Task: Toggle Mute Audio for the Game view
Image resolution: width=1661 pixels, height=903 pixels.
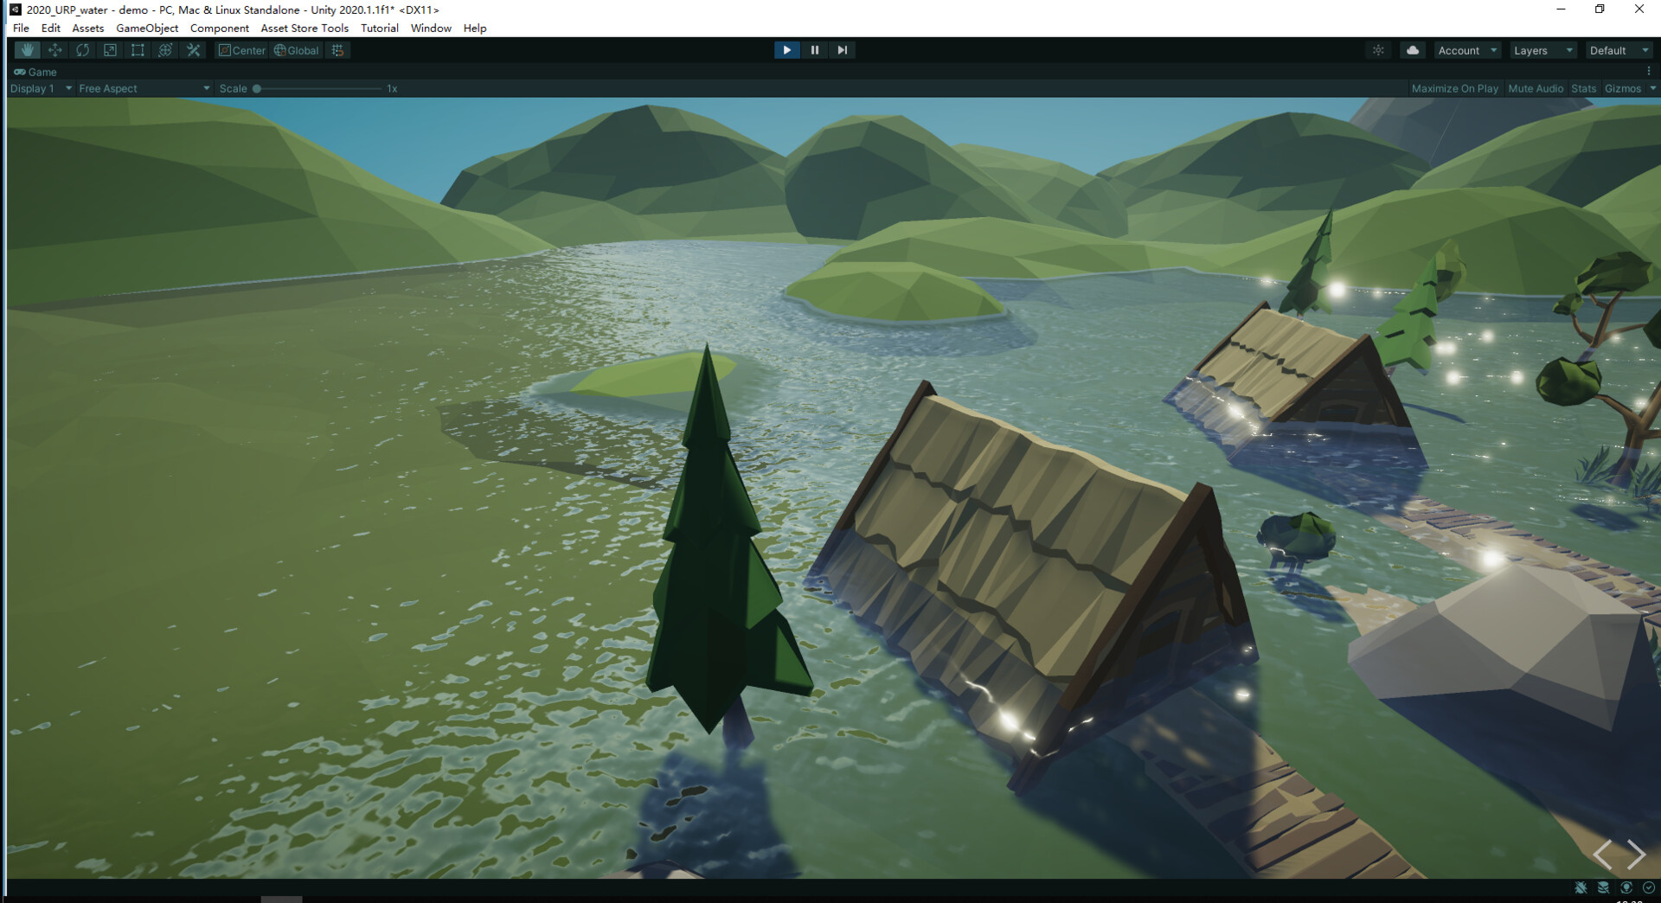Action: [x=1536, y=87]
